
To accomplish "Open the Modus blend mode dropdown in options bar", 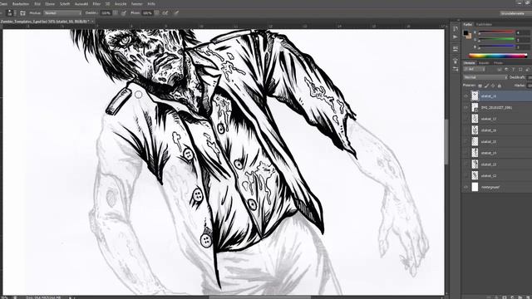I will pos(63,13).
